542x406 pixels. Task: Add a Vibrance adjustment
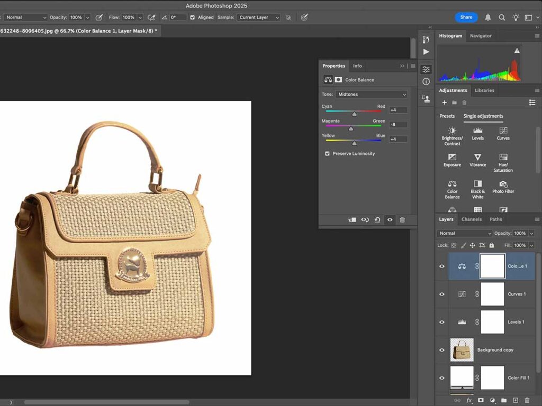click(x=478, y=160)
